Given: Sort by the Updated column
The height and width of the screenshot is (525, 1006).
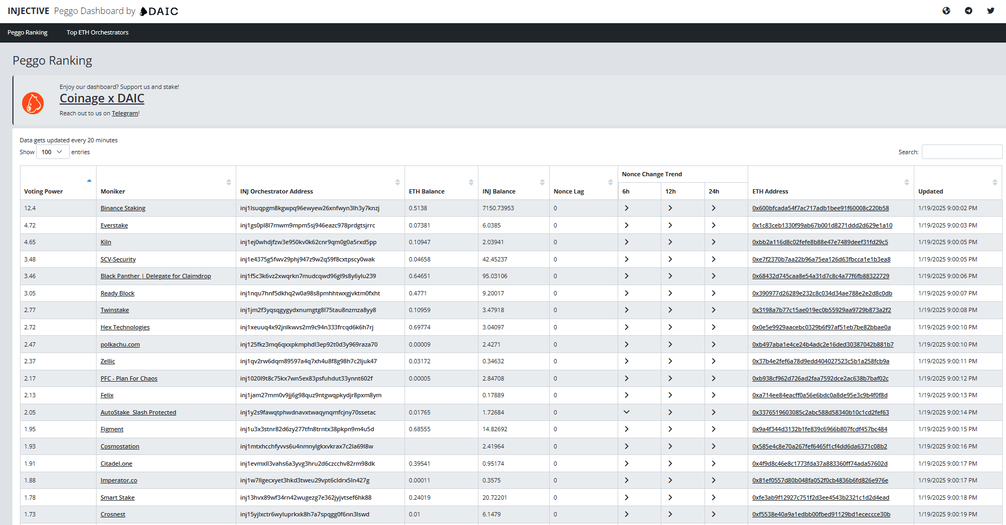Looking at the screenshot, I should tap(995, 182).
